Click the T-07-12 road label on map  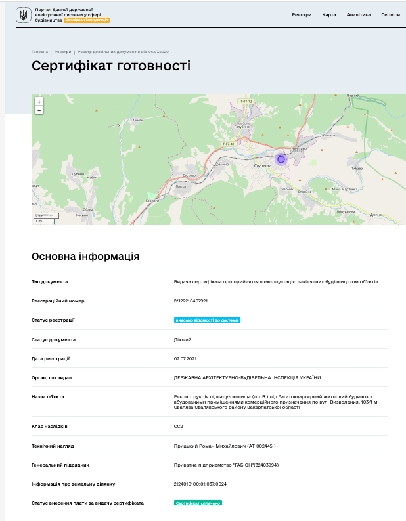246,101
